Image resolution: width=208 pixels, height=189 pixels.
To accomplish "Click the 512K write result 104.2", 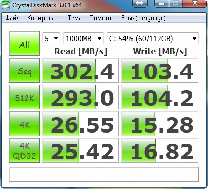I will pos(160,97).
